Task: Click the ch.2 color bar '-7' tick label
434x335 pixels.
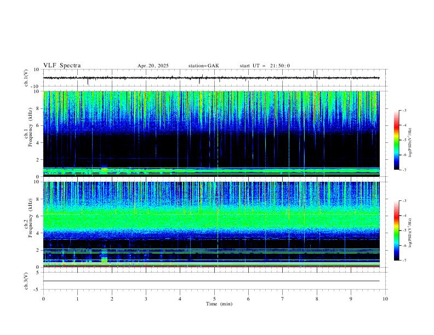Action: (404, 260)
